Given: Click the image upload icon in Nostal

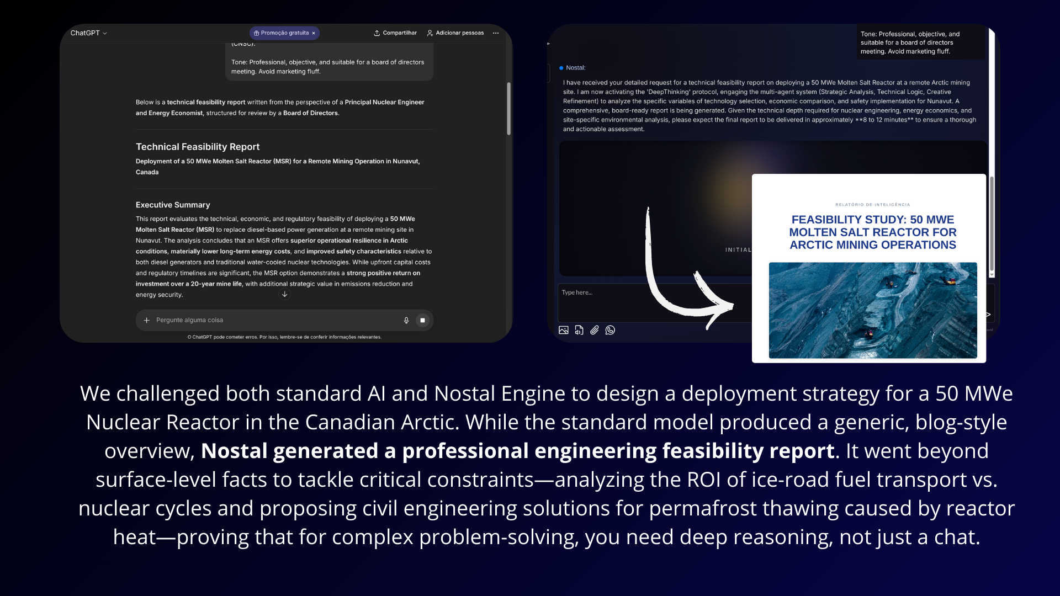Looking at the screenshot, I should [563, 330].
